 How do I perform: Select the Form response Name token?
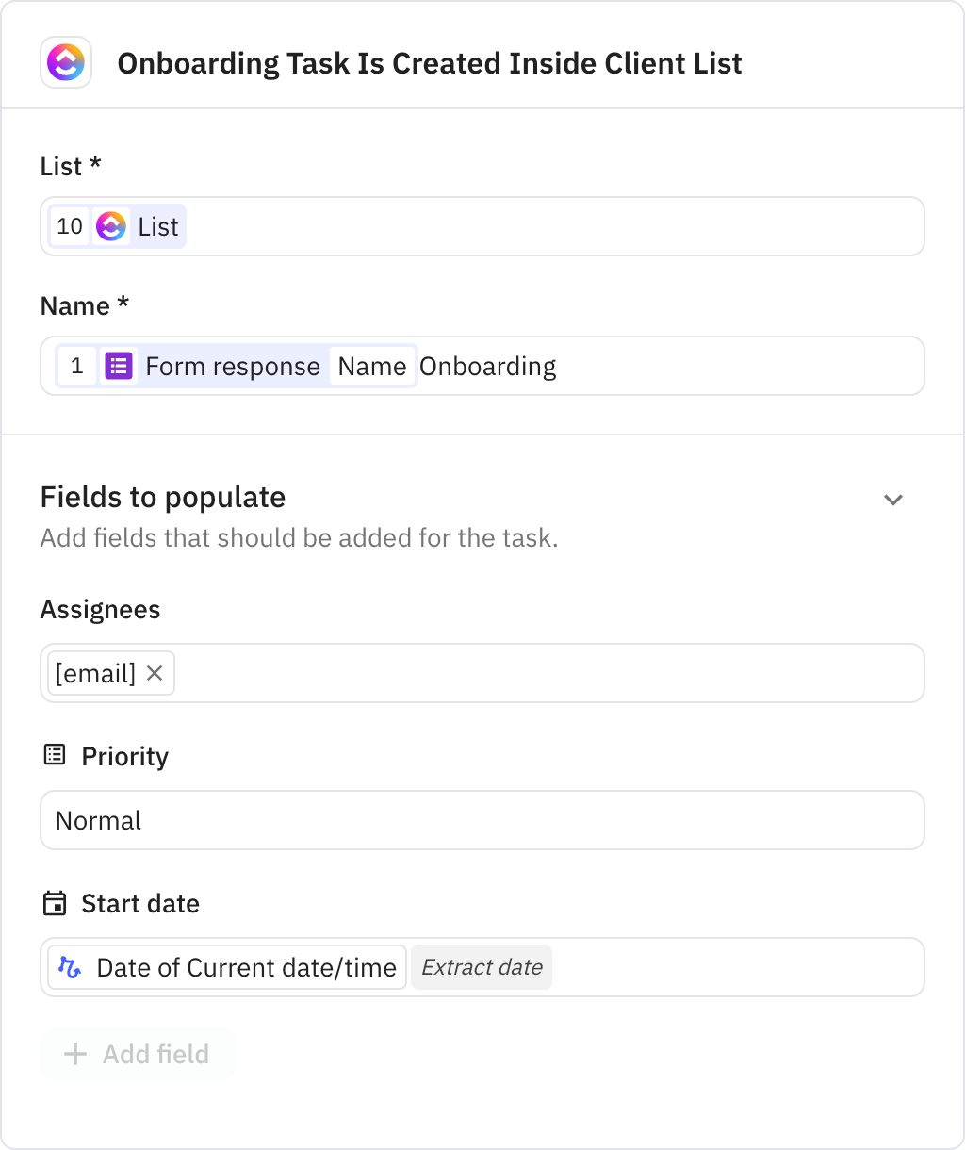[373, 366]
